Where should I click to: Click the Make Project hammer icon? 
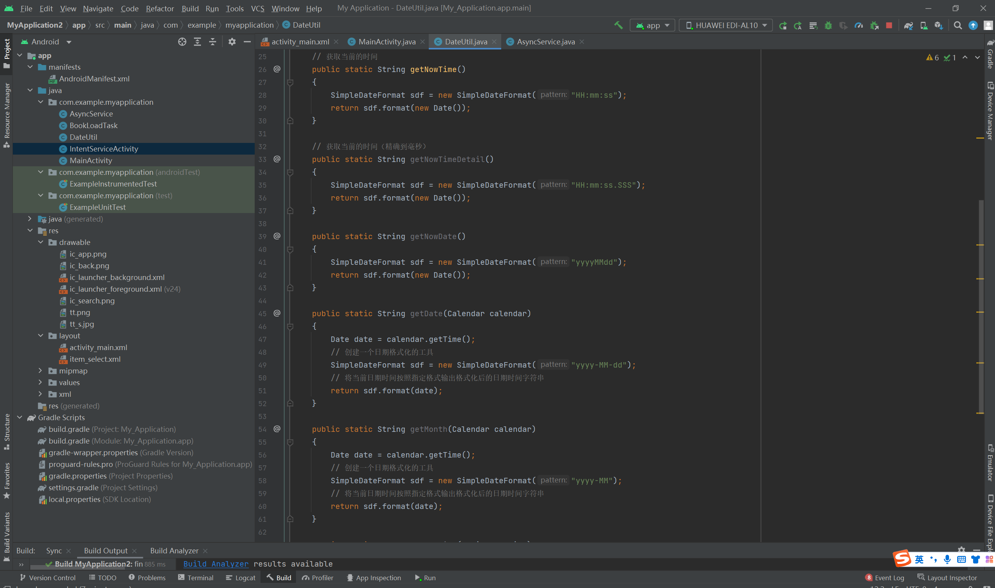(618, 25)
